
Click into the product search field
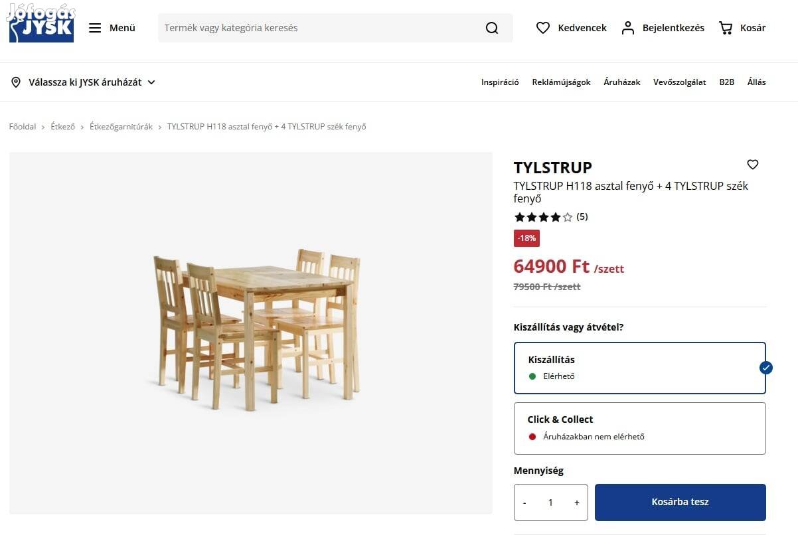click(319, 28)
